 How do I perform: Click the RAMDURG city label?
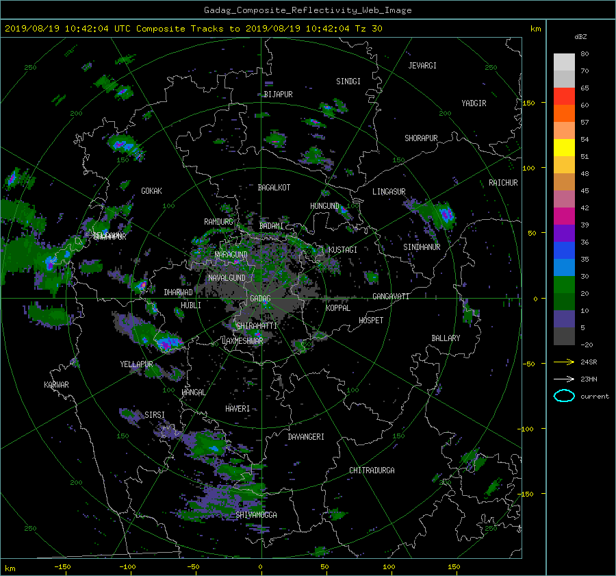coord(218,222)
